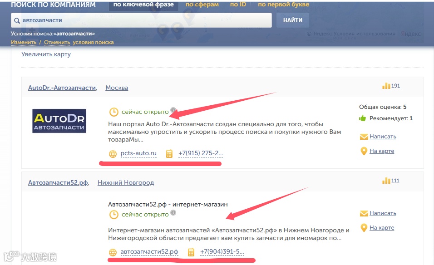Click the 'ПОИСК ПО КОМПАНИЯМ' heading

pos(53,5)
